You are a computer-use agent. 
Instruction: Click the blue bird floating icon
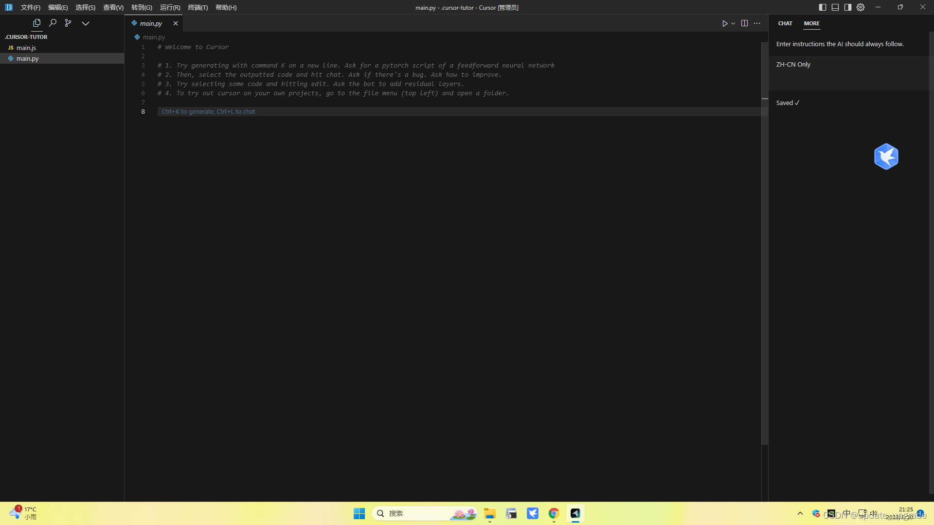point(886,157)
